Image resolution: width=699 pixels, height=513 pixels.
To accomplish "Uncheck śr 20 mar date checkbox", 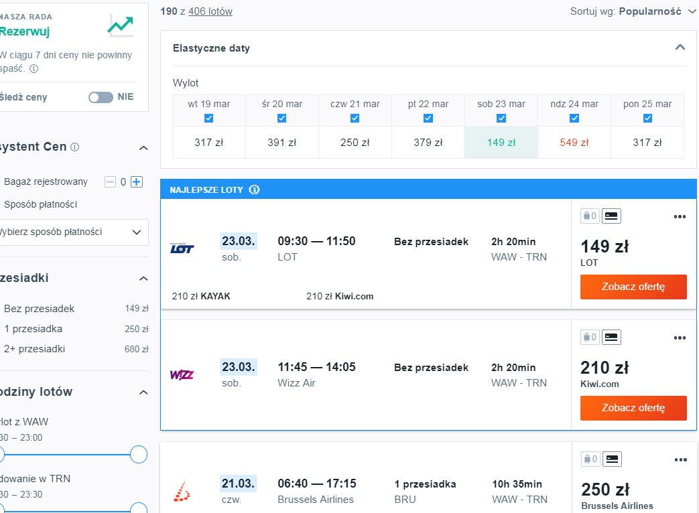I will click(x=281, y=118).
